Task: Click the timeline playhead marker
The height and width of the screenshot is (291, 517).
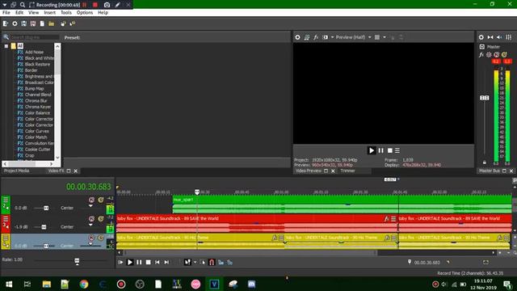Action: coord(197,192)
